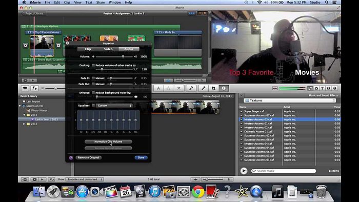
Task: Expand the 2012 events folder
Action: [x=24, y=124]
